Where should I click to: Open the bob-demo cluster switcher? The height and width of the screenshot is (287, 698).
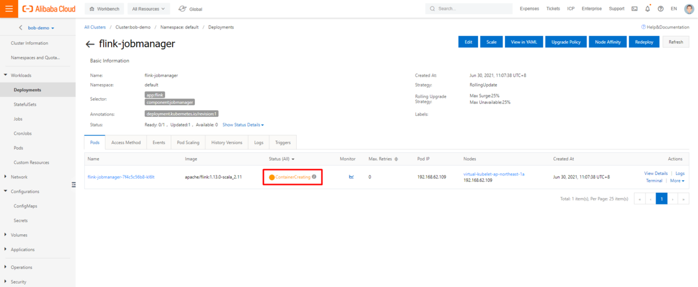41,28
